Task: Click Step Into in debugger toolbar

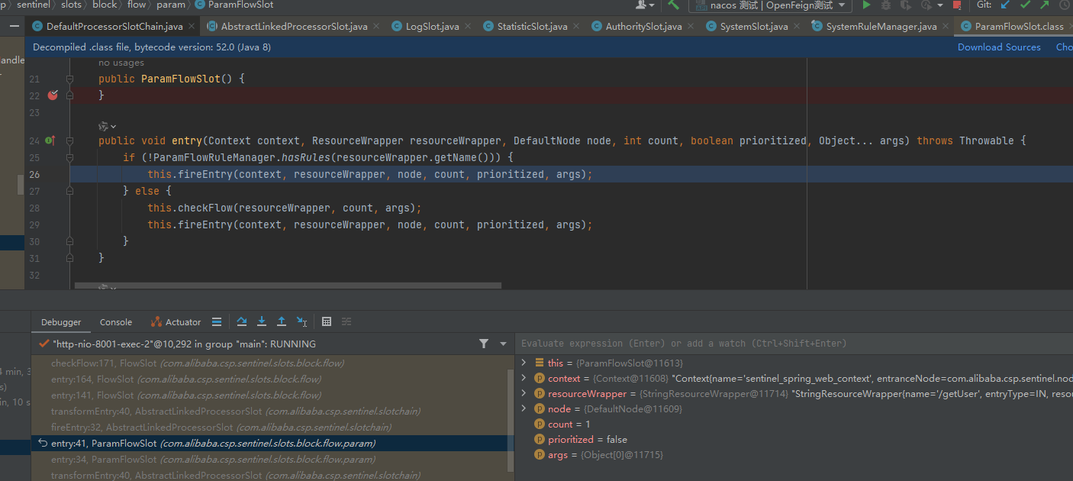Action: point(262,321)
